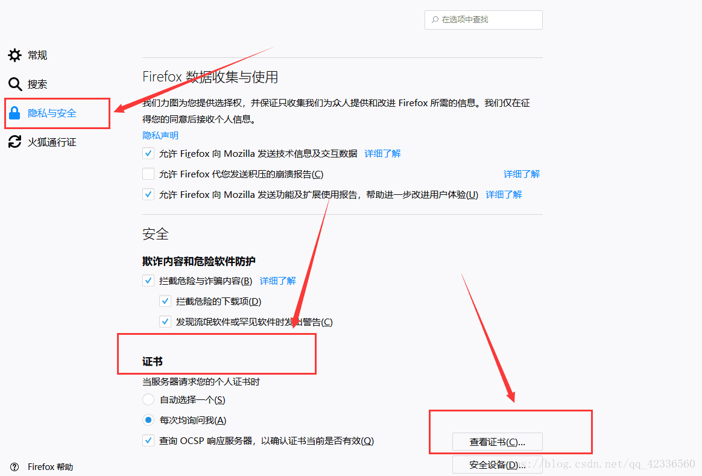Viewport: 702px width, 476px height.
Task: Select the 每次均询问我 radio option
Action: click(148, 420)
